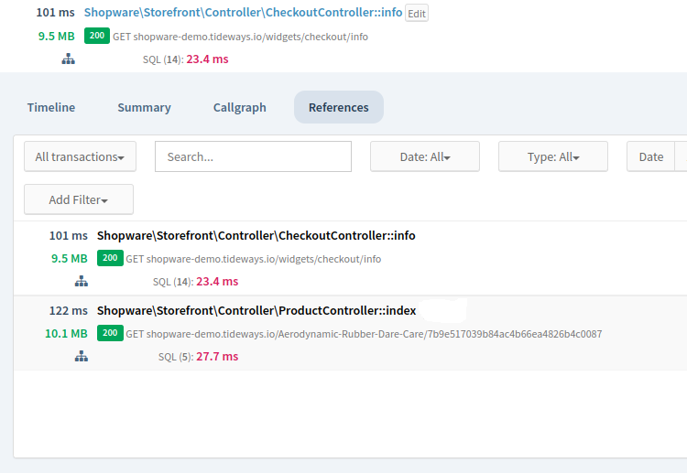Click the hierarchy icon in the CheckoutController::info list row

tap(81, 282)
